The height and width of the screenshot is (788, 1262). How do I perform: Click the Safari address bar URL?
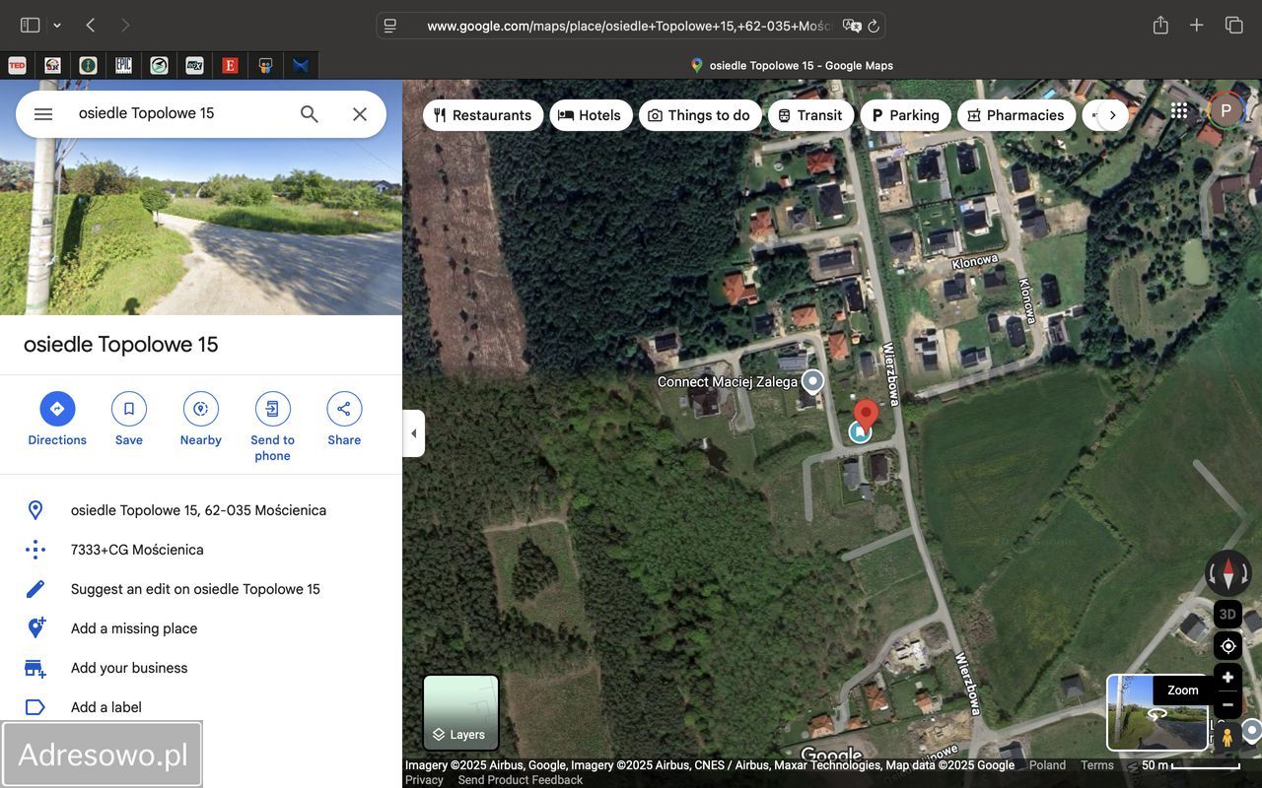click(629, 26)
